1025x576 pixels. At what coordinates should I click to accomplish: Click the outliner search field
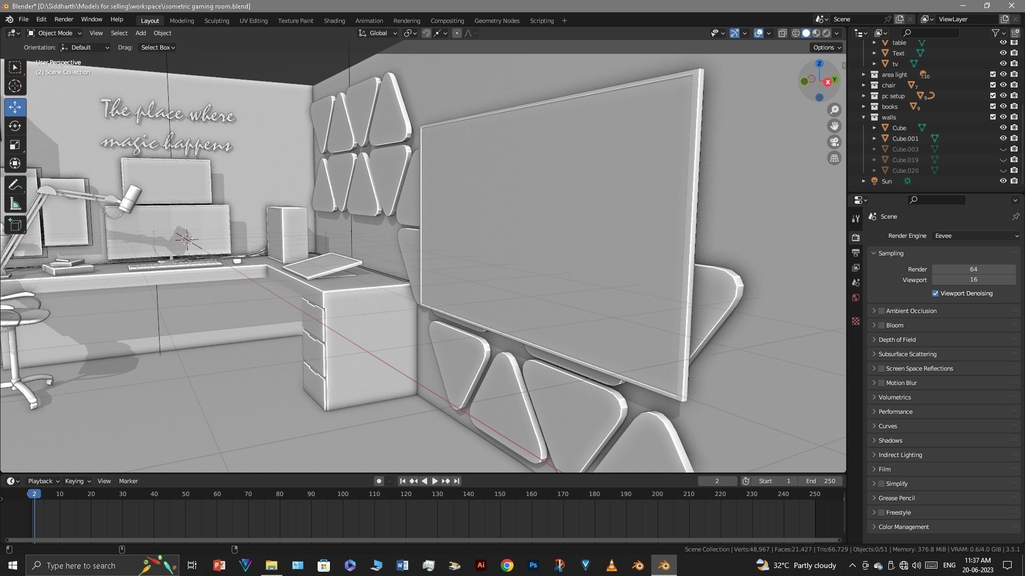[x=929, y=33]
